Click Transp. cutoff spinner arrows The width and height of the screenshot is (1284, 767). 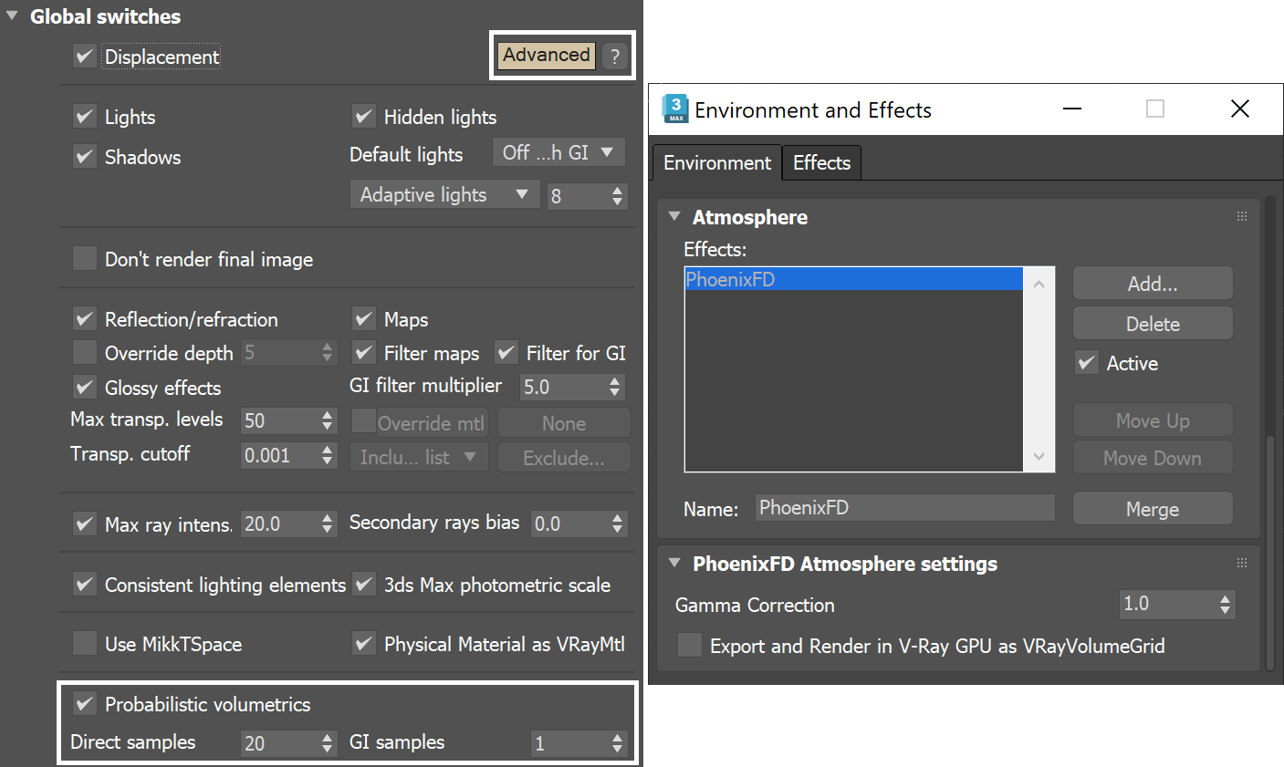[328, 456]
